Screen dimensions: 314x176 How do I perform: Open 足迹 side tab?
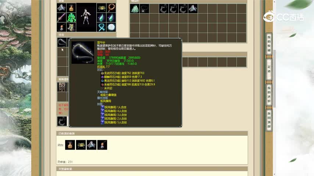tap(269, 69)
